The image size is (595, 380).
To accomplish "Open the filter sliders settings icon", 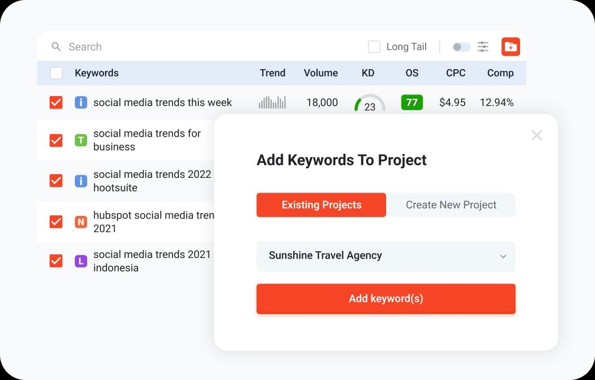I will coord(483,47).
